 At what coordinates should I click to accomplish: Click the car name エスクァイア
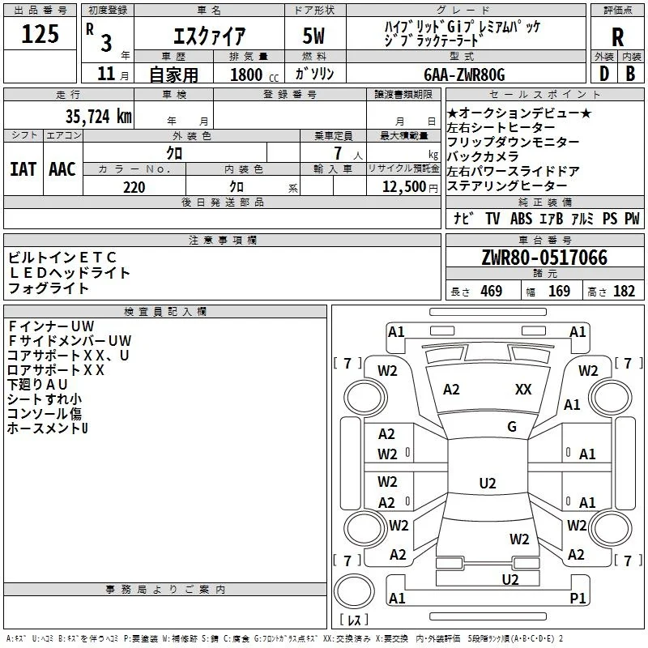tap(209, 36)
